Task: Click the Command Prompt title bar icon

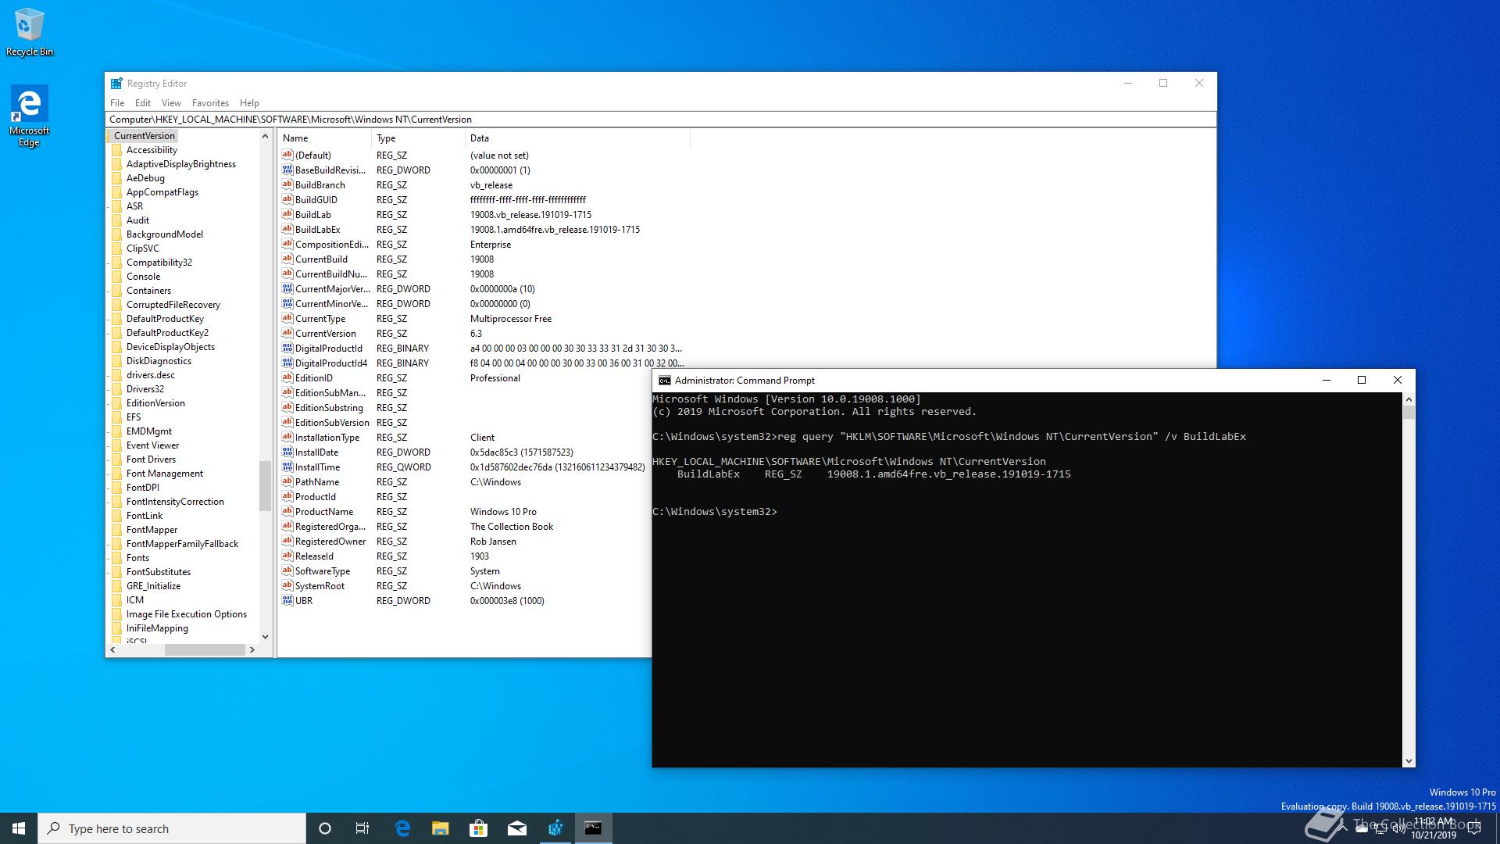Action: pyautogui.click(x=664, y=381)
